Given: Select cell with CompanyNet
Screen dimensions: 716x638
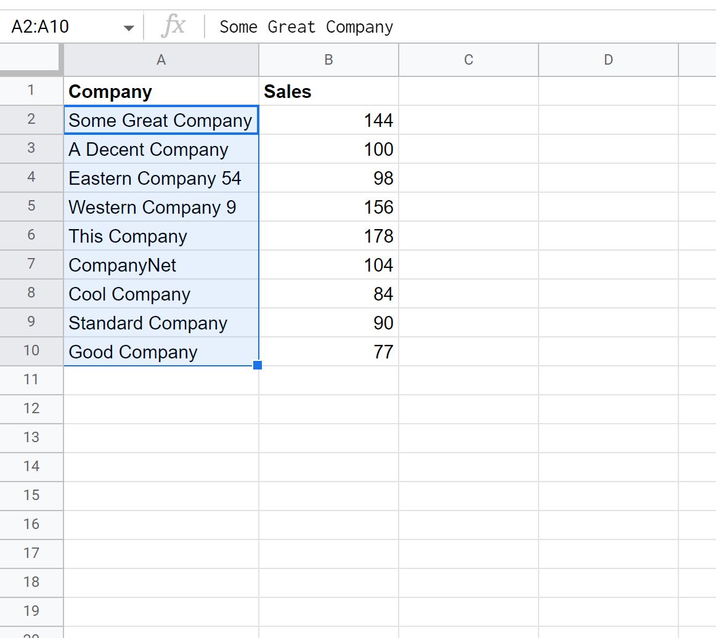Looking at the screenshot, I should [161, 265].
